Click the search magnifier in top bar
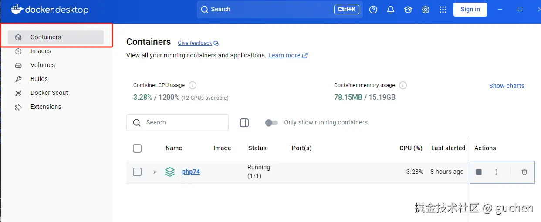Image resolution: width=541 pixels, height=222 pixels. point(205,10)
